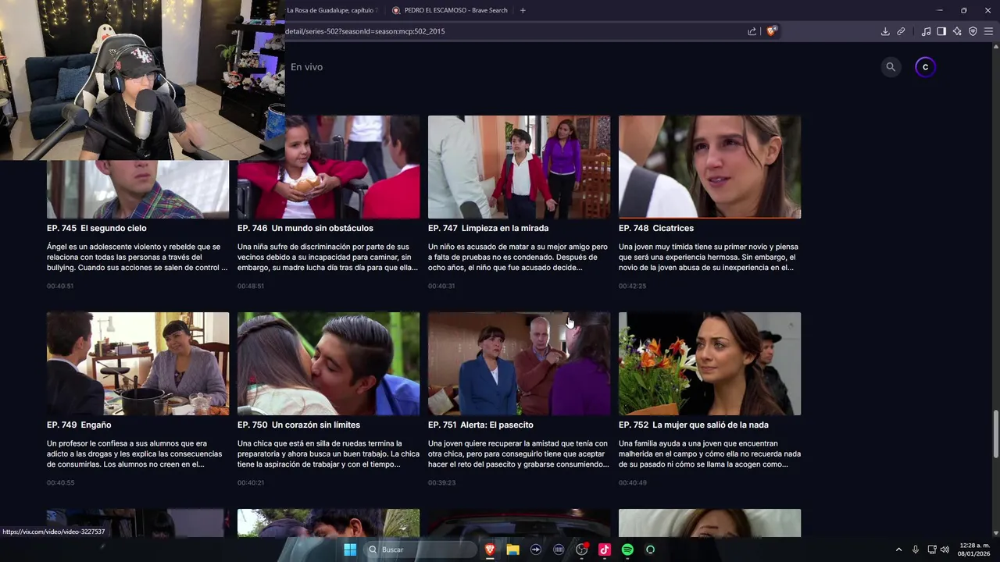Viewport: 1000px width, 562px height.
Task: Switch to PEDRO EL ESCAMOSO Brave Search tab
Action: pos(449,10)
